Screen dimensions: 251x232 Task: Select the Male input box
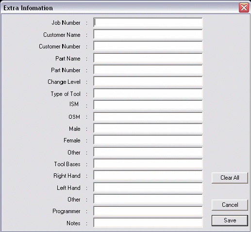tap(148, 128)
